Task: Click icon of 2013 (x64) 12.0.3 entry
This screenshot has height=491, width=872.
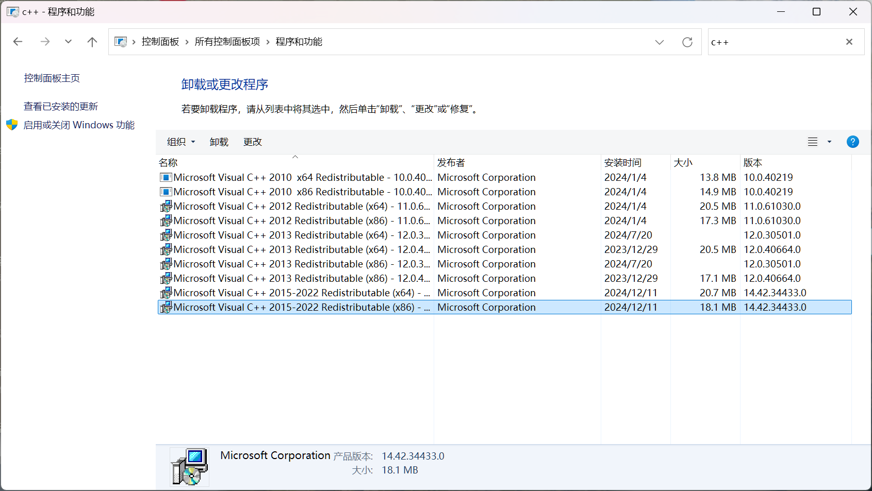Action: pos(166,235)
